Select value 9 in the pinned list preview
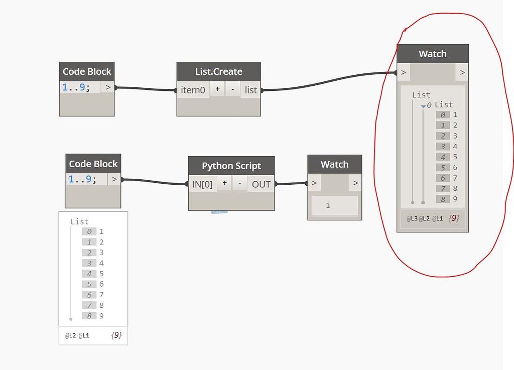The image size is (514, 370). (x=100, y=316)
